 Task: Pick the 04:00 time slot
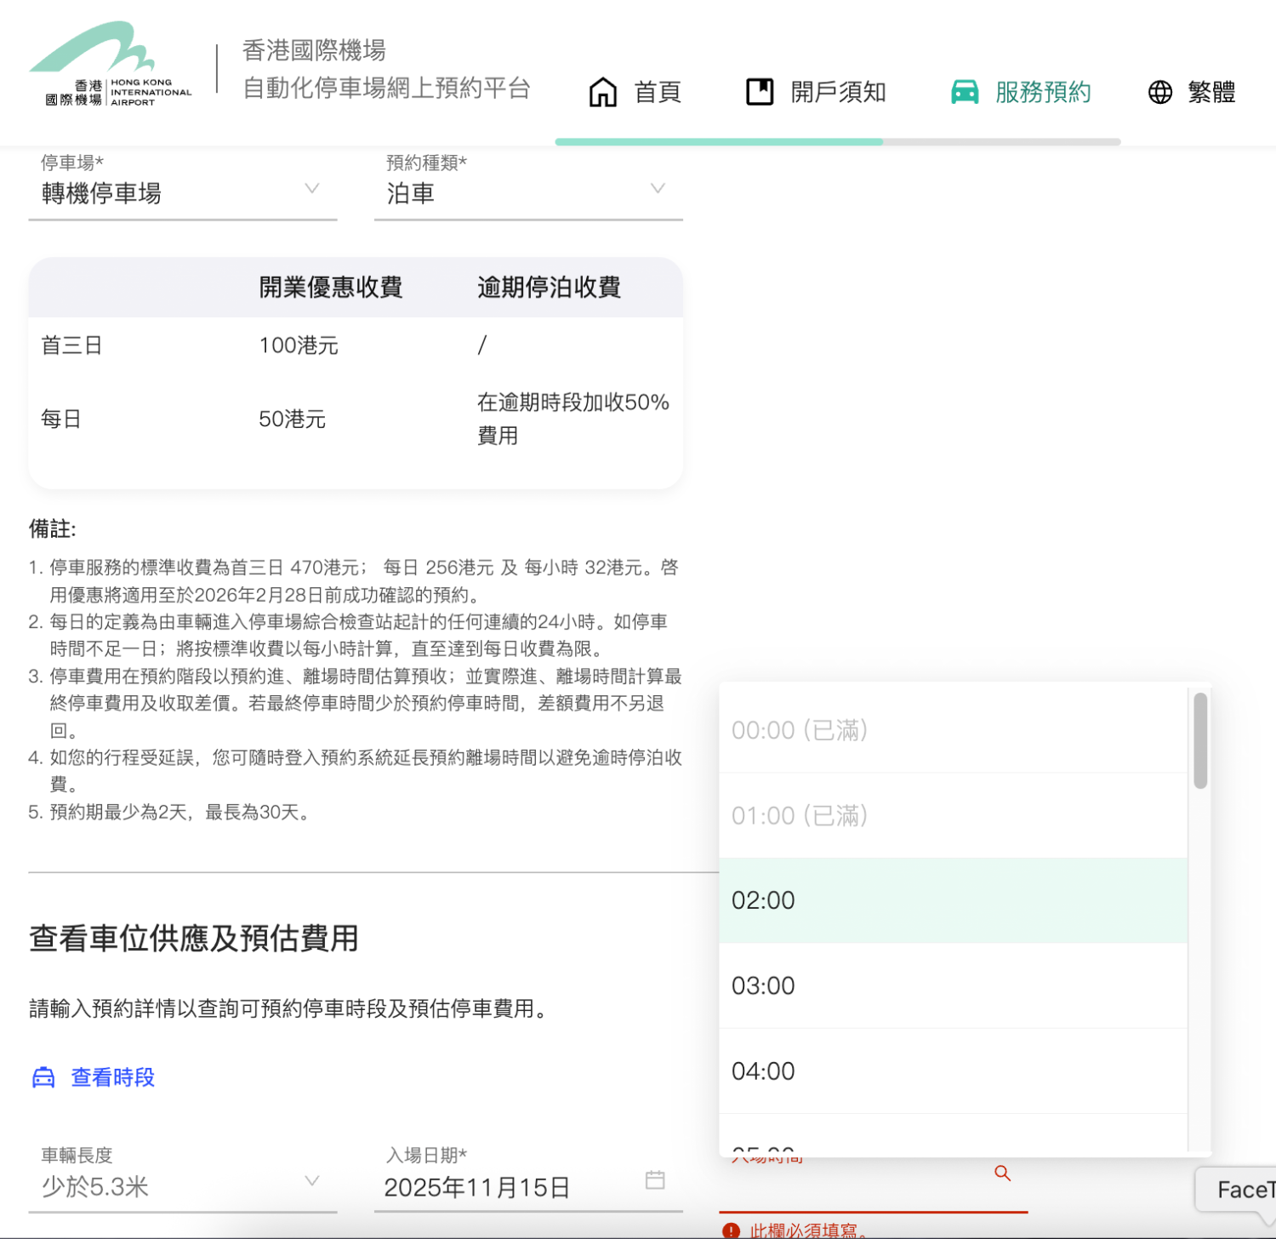pos(953,1071)
